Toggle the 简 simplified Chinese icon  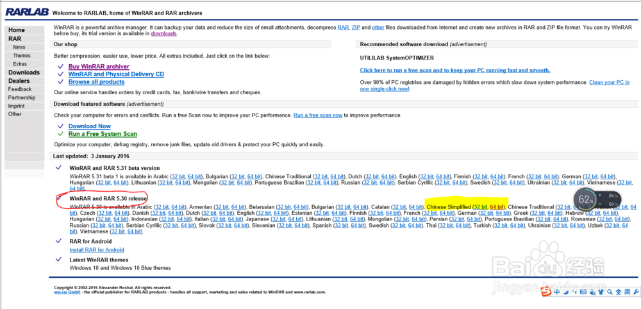(x=628, y=292)
